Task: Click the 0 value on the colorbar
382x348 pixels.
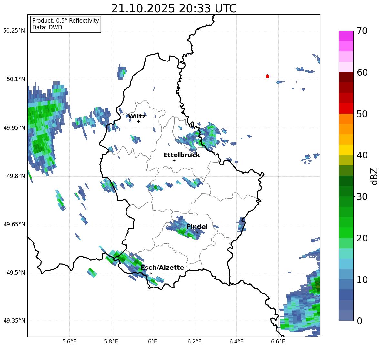Action: tap(359, 321)
